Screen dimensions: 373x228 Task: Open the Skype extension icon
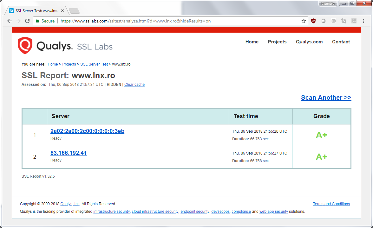click(344, 21)
